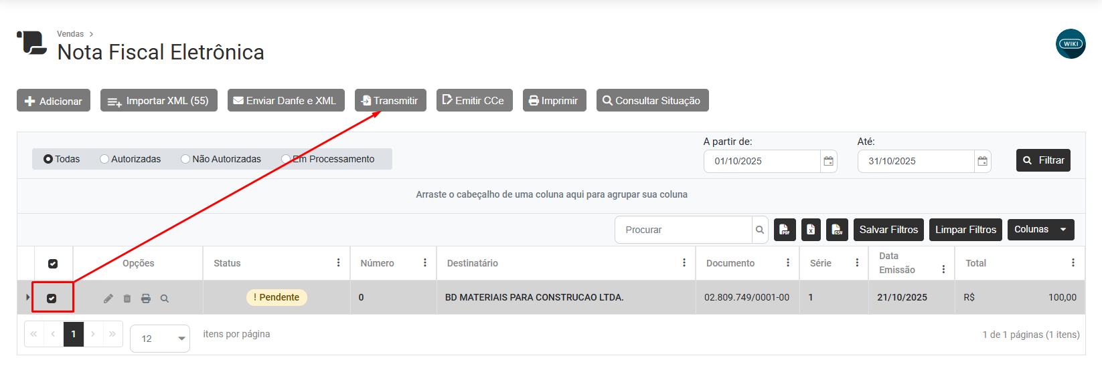Sort by the Destinatário column header
1102x378 pixels.
[x=473, y=263]
